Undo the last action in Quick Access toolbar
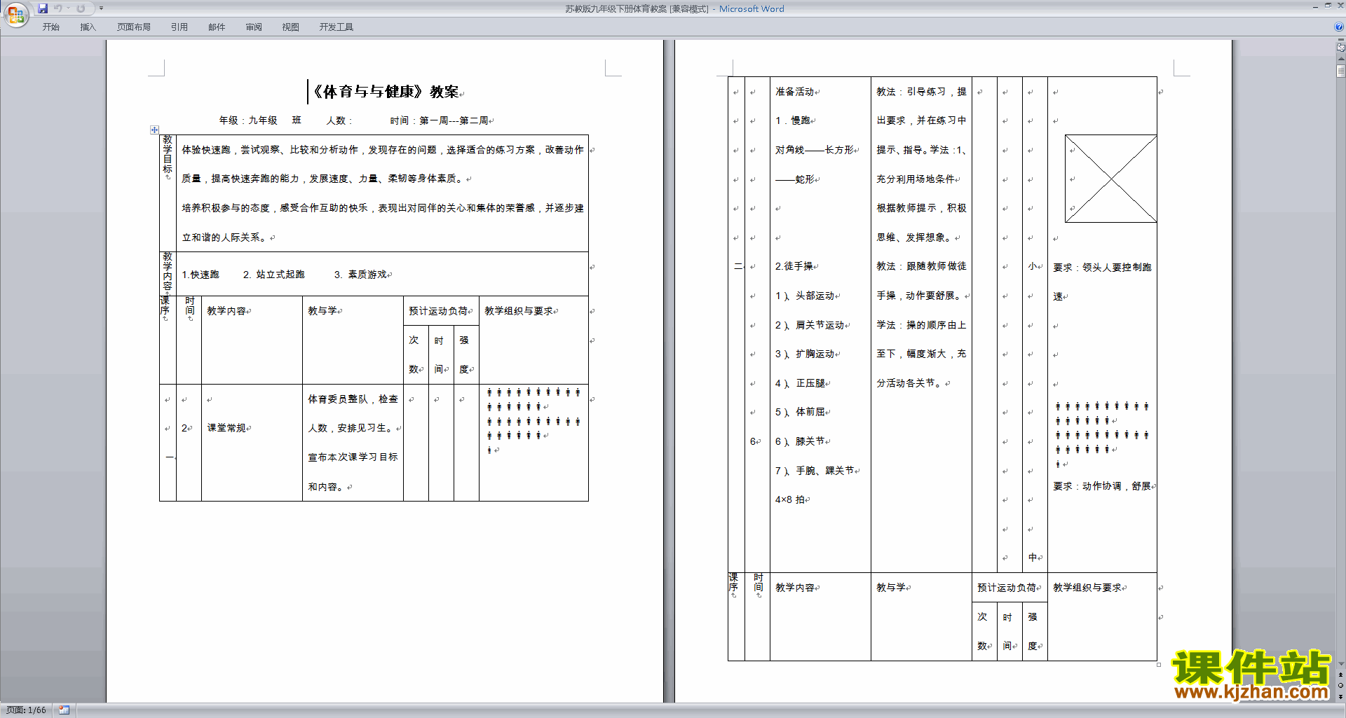This screenshot has height=718, width=1346. (x=58, y=8)
